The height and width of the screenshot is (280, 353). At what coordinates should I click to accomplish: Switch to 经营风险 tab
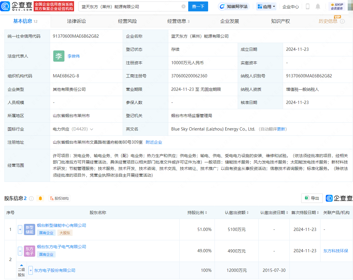pos(127,21)
